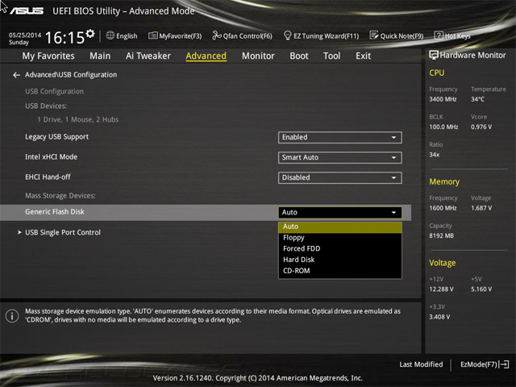The height and width of the screenshot is (387, 516).
Task: Click the ASUS logo
Action: coord(27,10)
